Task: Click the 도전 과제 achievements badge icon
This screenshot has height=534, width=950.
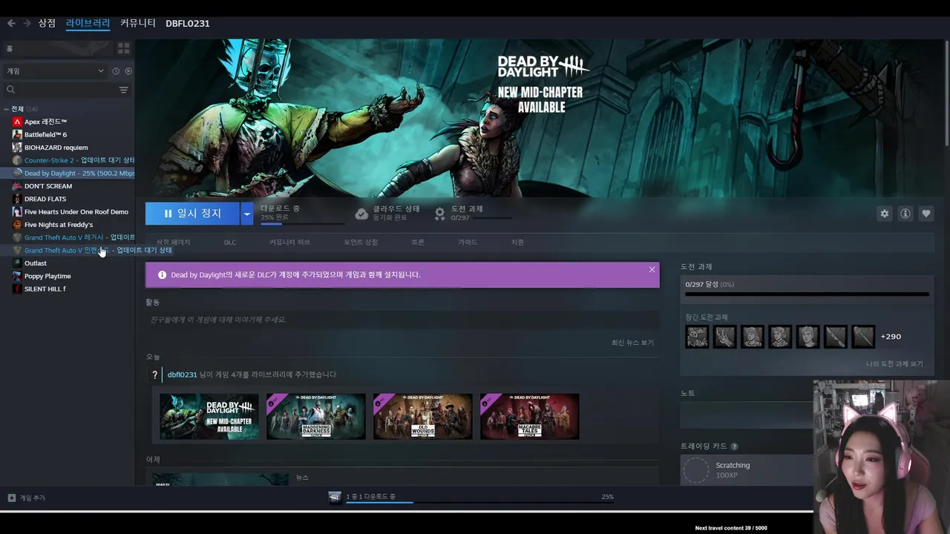Action: (x=439, y=214)
